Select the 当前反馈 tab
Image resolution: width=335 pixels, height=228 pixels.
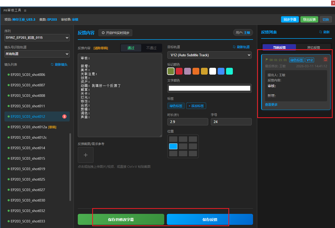[279, 48]
